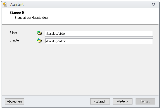Click the Etappe 5 heading

[x=17, y=13]
